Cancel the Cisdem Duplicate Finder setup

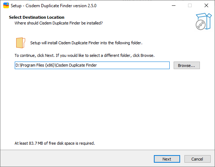pos(197,159)
